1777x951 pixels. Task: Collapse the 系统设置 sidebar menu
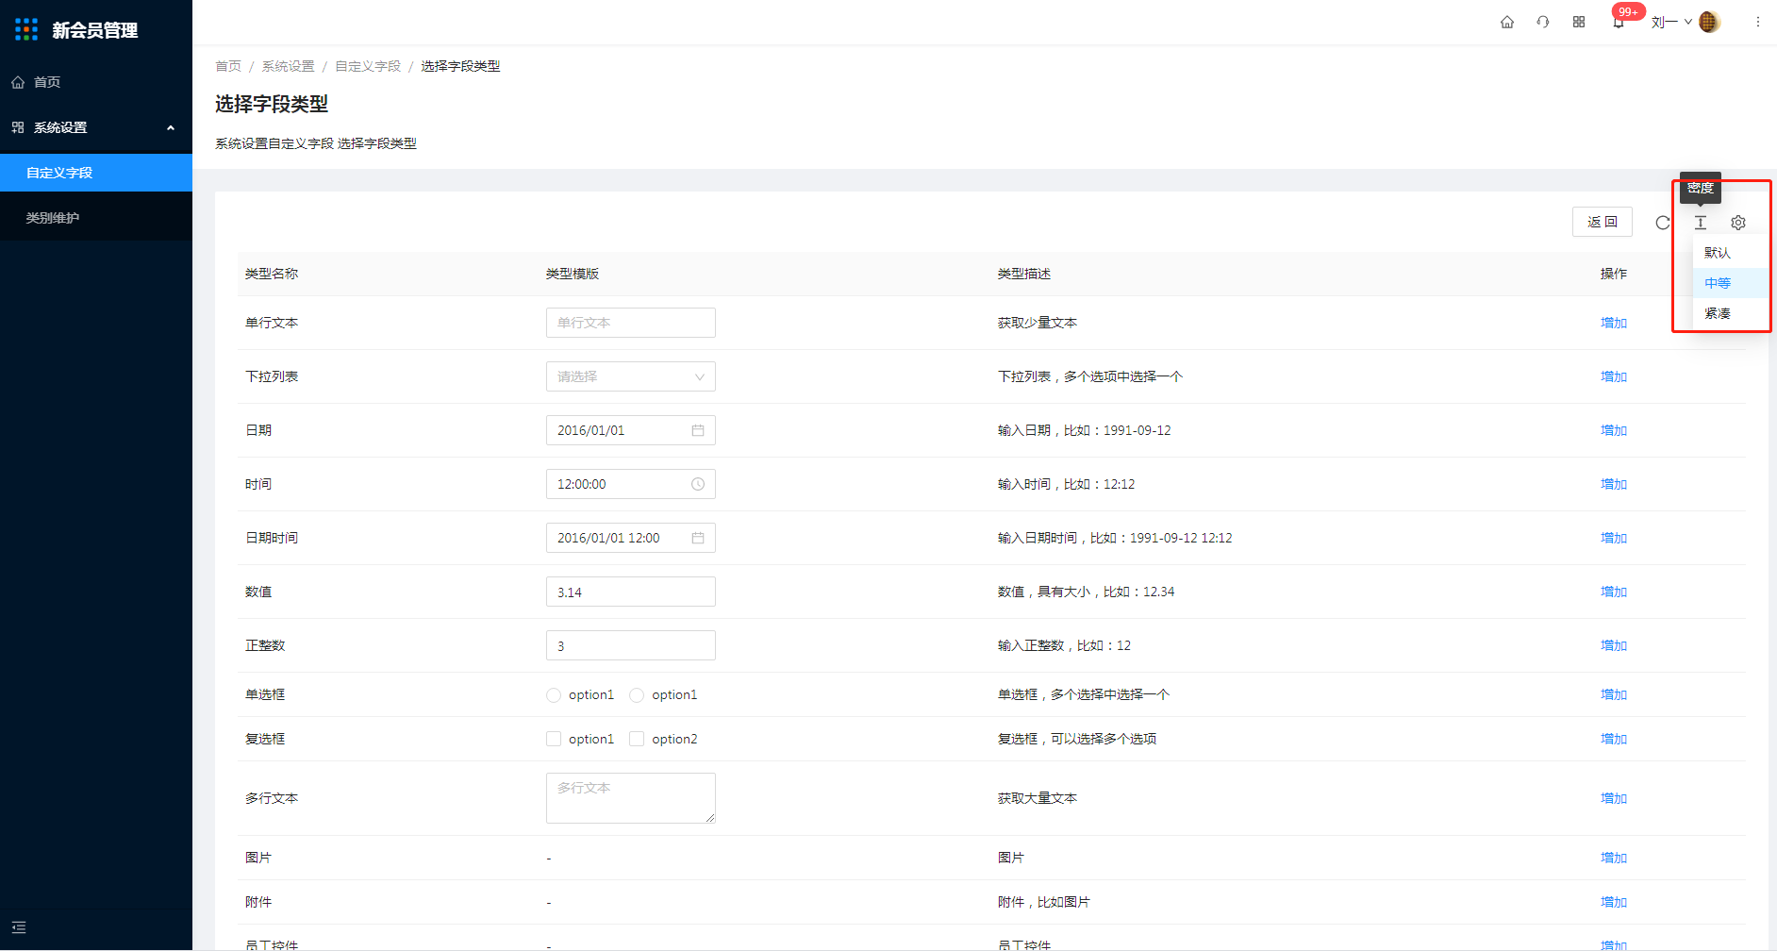(96, 127)
